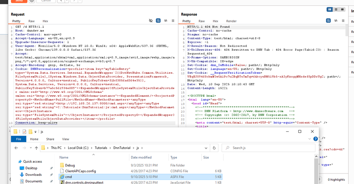Switch Request view to Raw tab
The width and height of the screenshot is (354, 184).
tap(31, 21)
